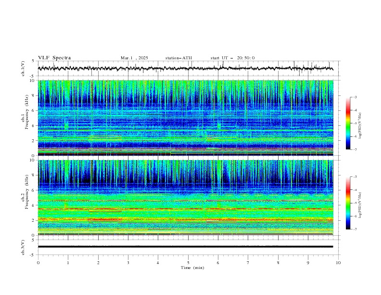Select the date text "Mar.1 , 2025"

click(134, 58)
